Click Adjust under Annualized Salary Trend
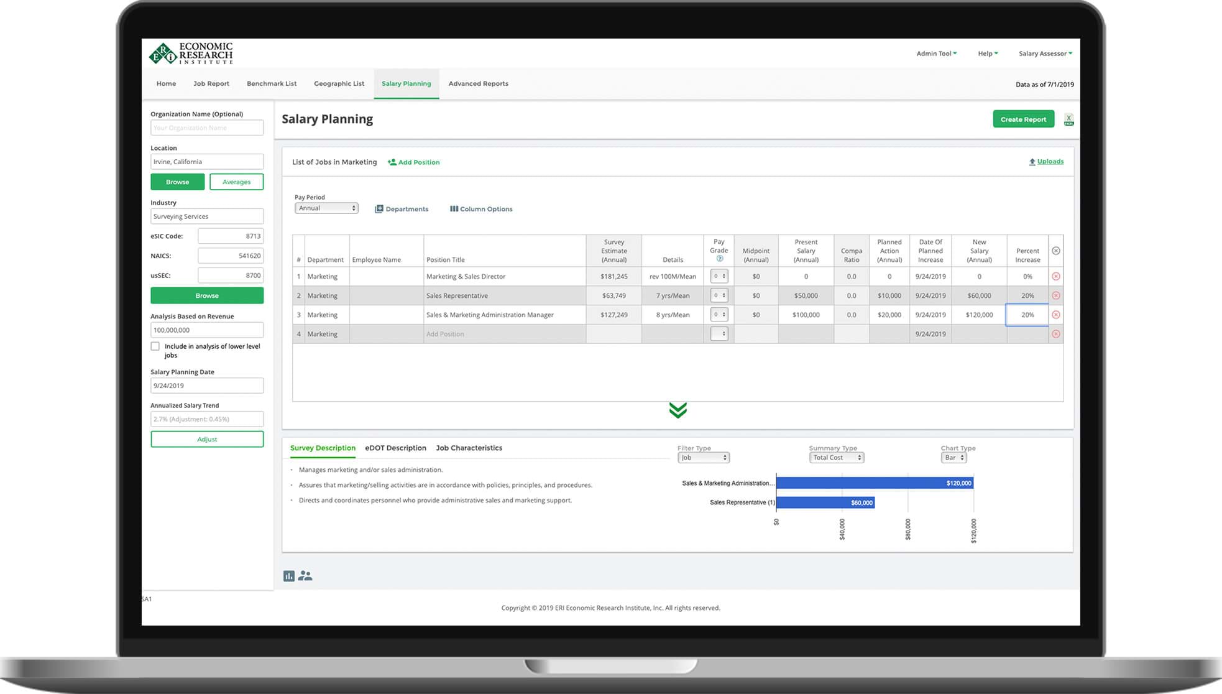 coord(206,438)
